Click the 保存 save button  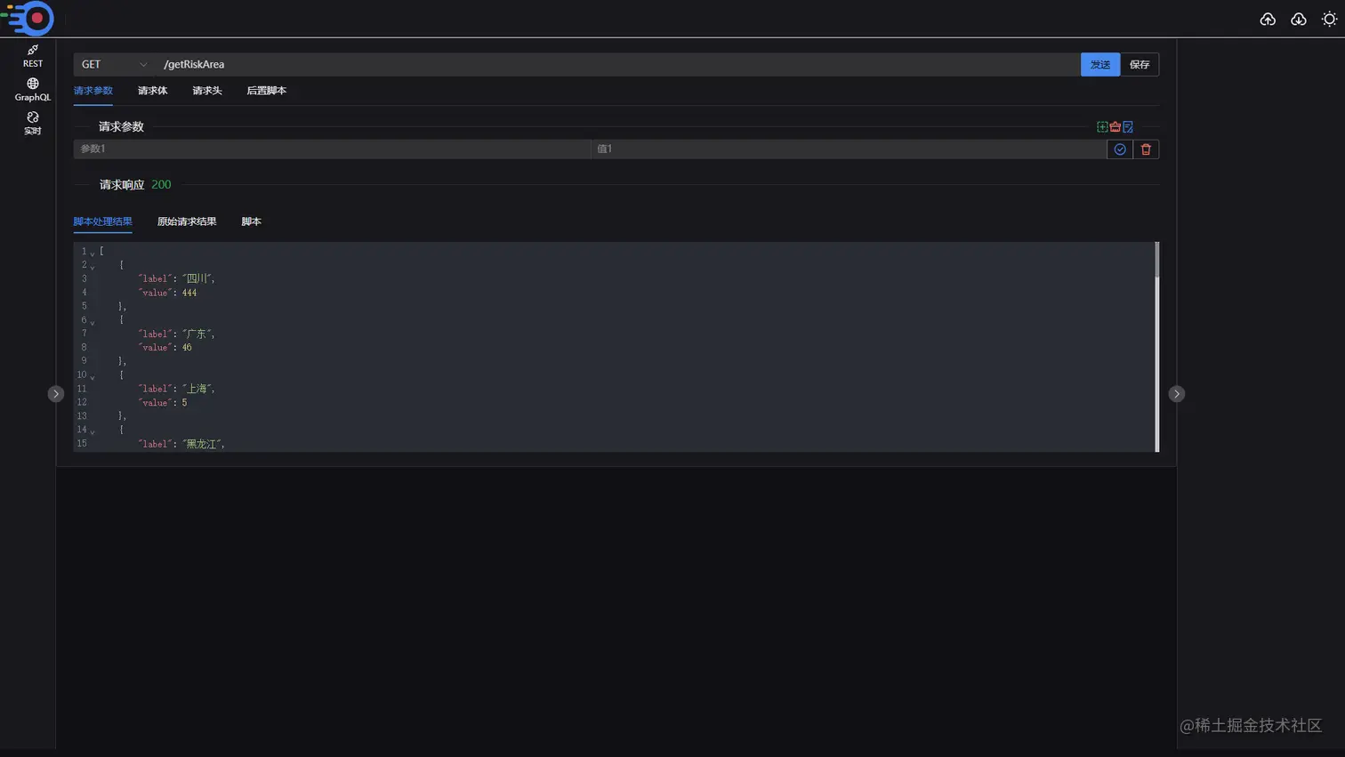[x=1140, y=64]
